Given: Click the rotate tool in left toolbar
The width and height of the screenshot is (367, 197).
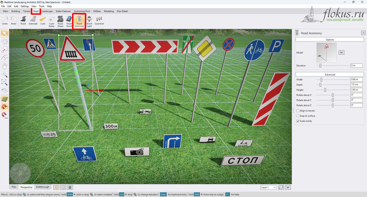Looking at the screenshot, I should click(x=4, y=42).
